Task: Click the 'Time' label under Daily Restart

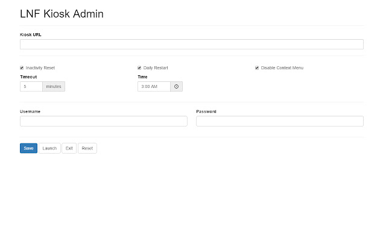Action: [x=142, y=77]
